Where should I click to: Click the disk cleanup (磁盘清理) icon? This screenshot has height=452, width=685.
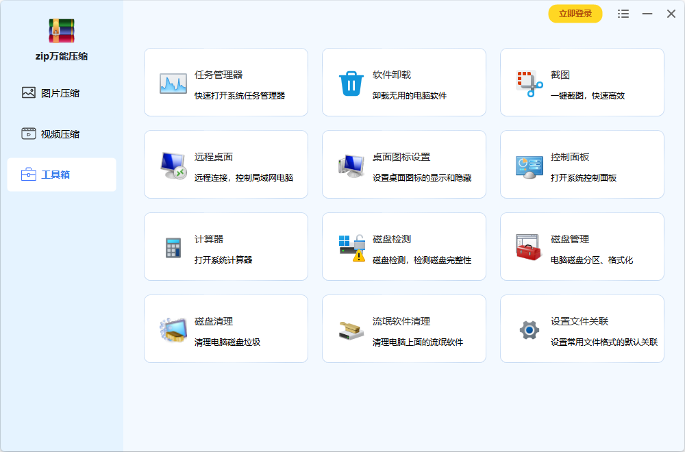coord(173,329)
